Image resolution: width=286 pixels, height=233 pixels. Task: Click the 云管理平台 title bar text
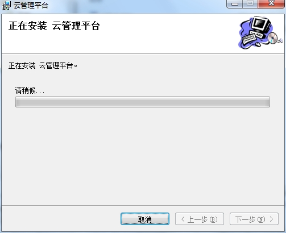point(31,6)
